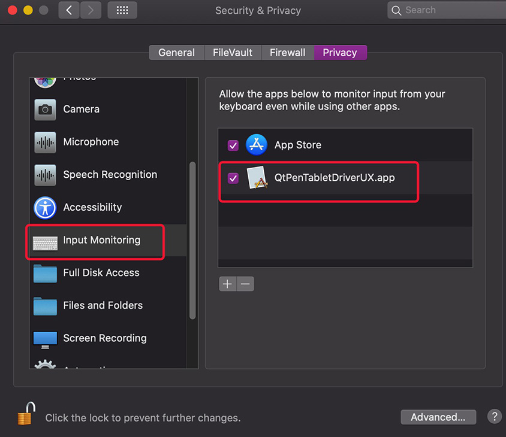Click the QtPenTabletDriverUX app icon

(x=257, y=177)
